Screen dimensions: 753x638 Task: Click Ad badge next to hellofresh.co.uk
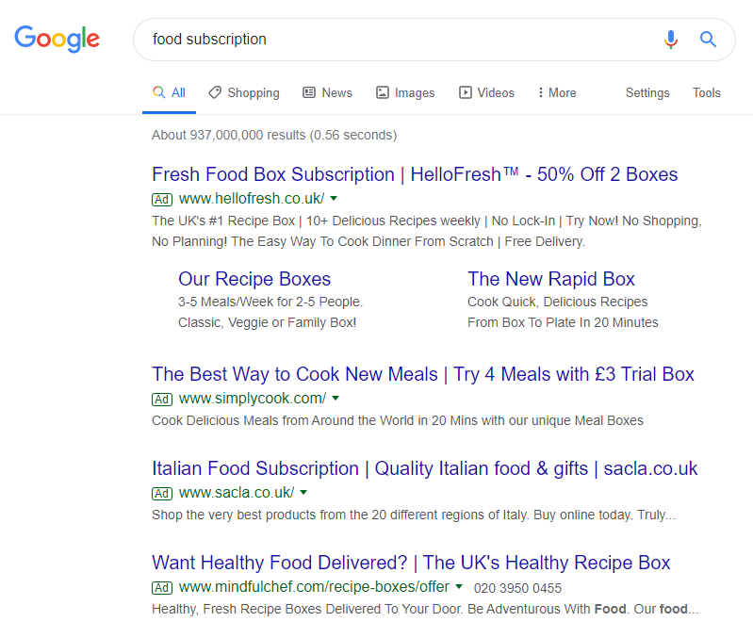point(162,200)
